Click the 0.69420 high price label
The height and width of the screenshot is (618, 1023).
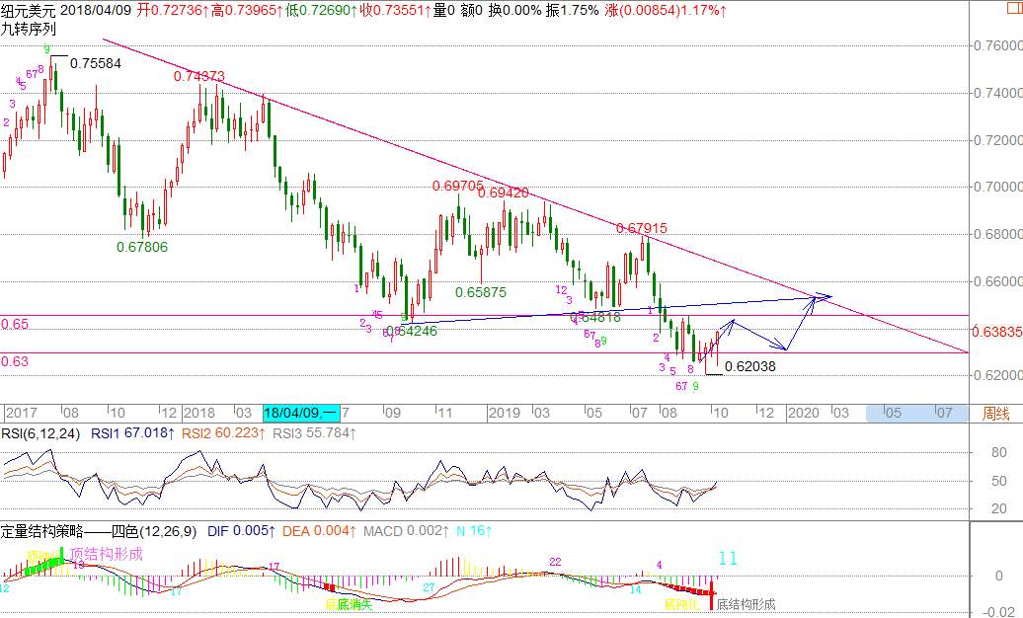click(503, 193)
